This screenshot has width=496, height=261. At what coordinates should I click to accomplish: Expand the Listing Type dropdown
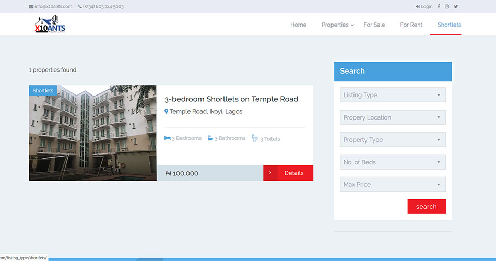click(393, 95)
